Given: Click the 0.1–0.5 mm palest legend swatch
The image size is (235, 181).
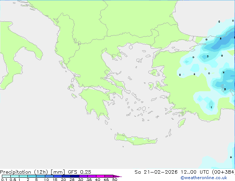Looking at the screenshot, I should [x=6, y=176].
